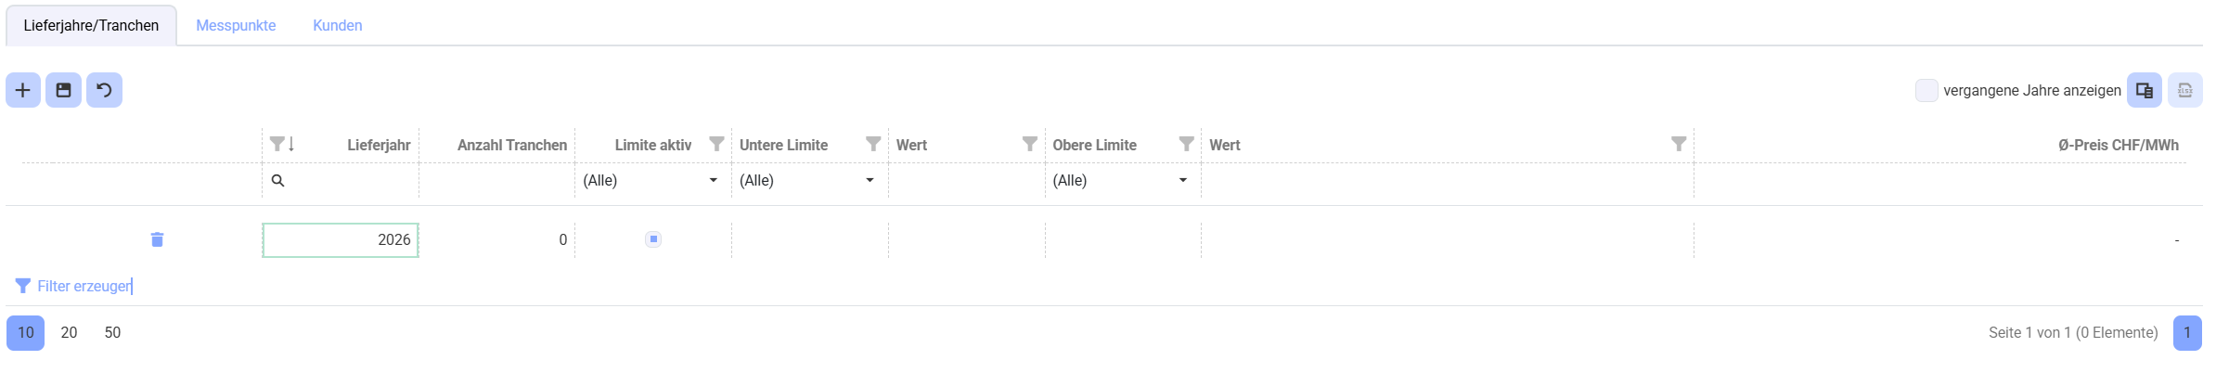Delete the 2026 row via trash icon
The width and height of the screenshot is (2216, 373).
(157, 239)
